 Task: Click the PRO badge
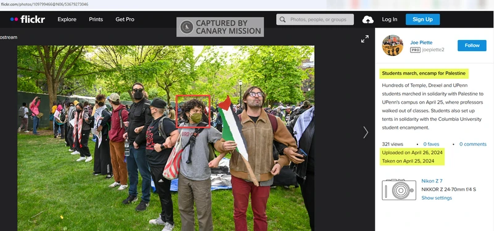pyautogui.click(x=415, y=50)
